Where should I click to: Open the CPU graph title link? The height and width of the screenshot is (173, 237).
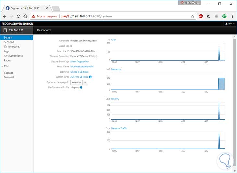(x=113, y=40)
